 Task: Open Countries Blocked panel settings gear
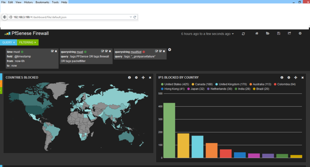point(136,77)
